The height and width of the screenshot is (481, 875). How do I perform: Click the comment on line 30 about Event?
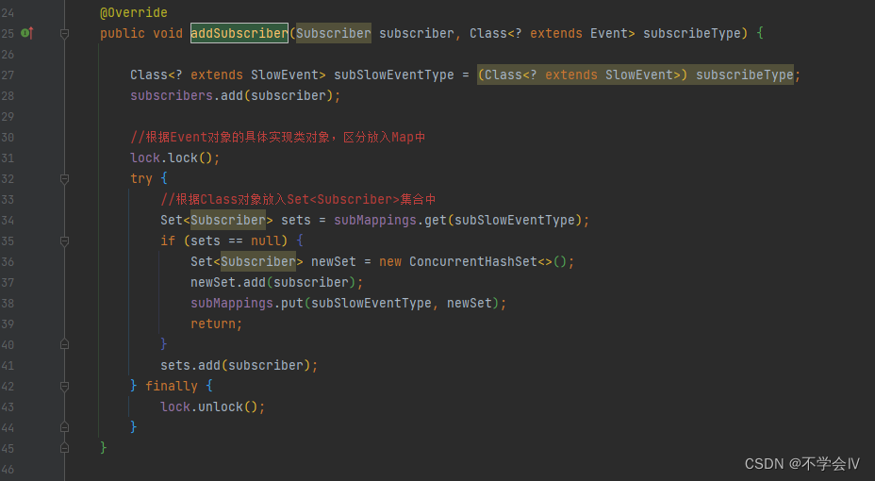[277, 138]
